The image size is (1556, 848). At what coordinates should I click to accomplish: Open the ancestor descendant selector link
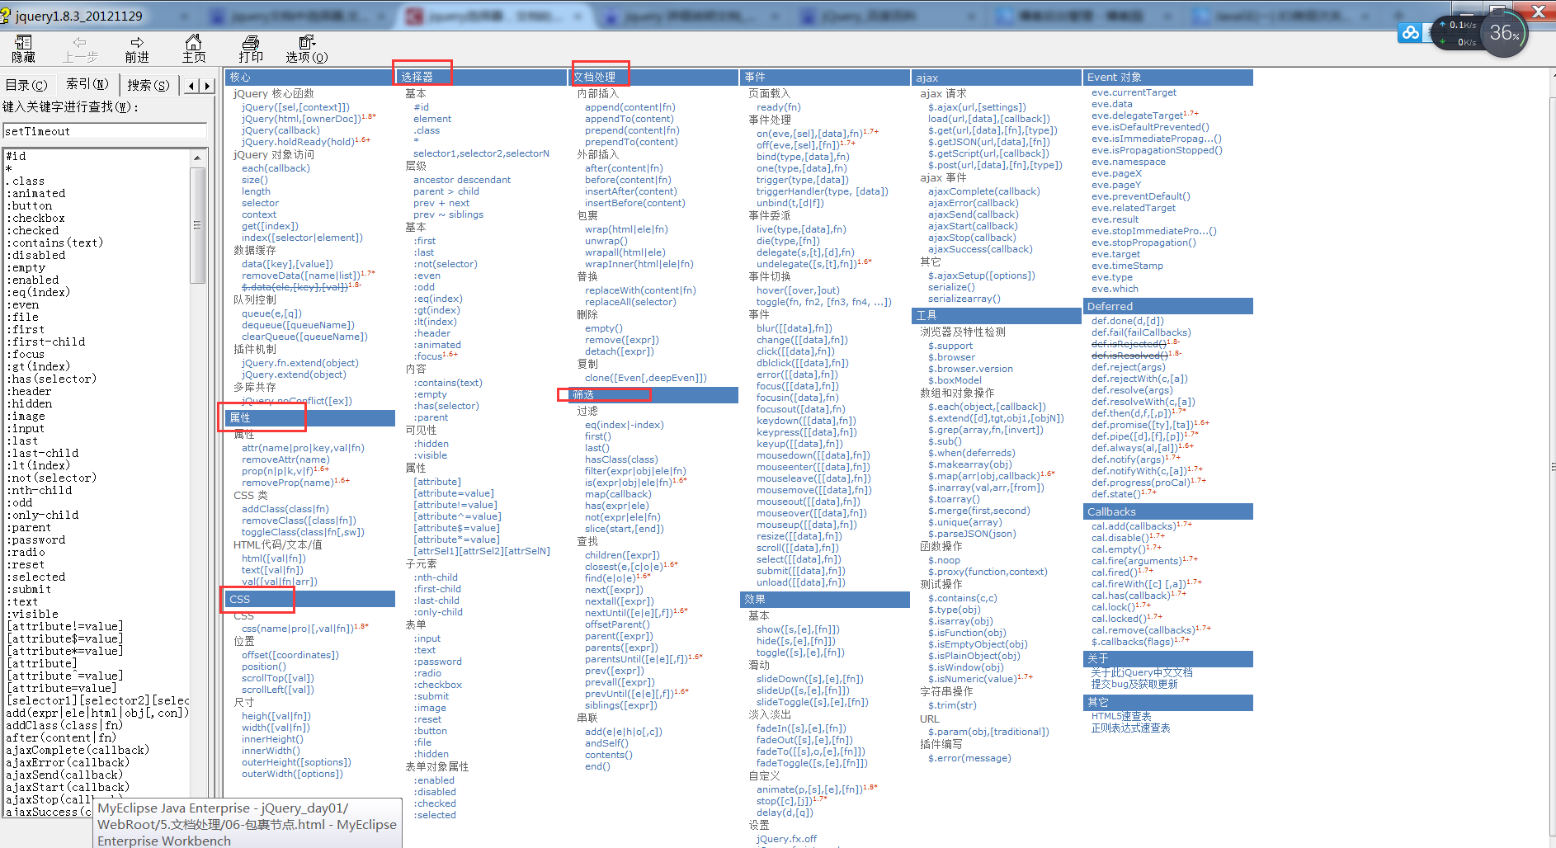pyautogui.click(x=462, y=180)
